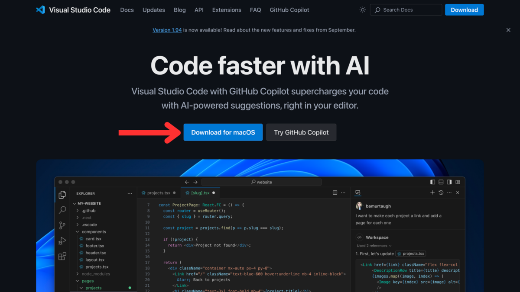Dismiss the version announcement banner
This screenshot has width=520, height=292.
coord(508,30)
